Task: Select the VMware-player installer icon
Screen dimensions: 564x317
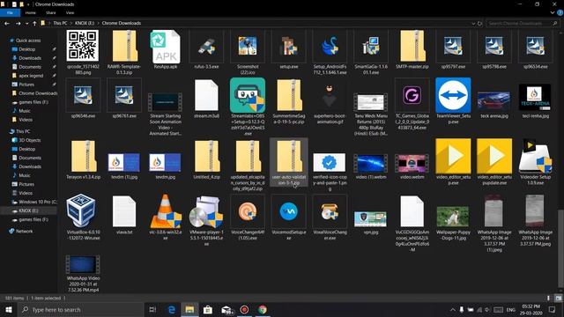Action: [x=206, y=212]
